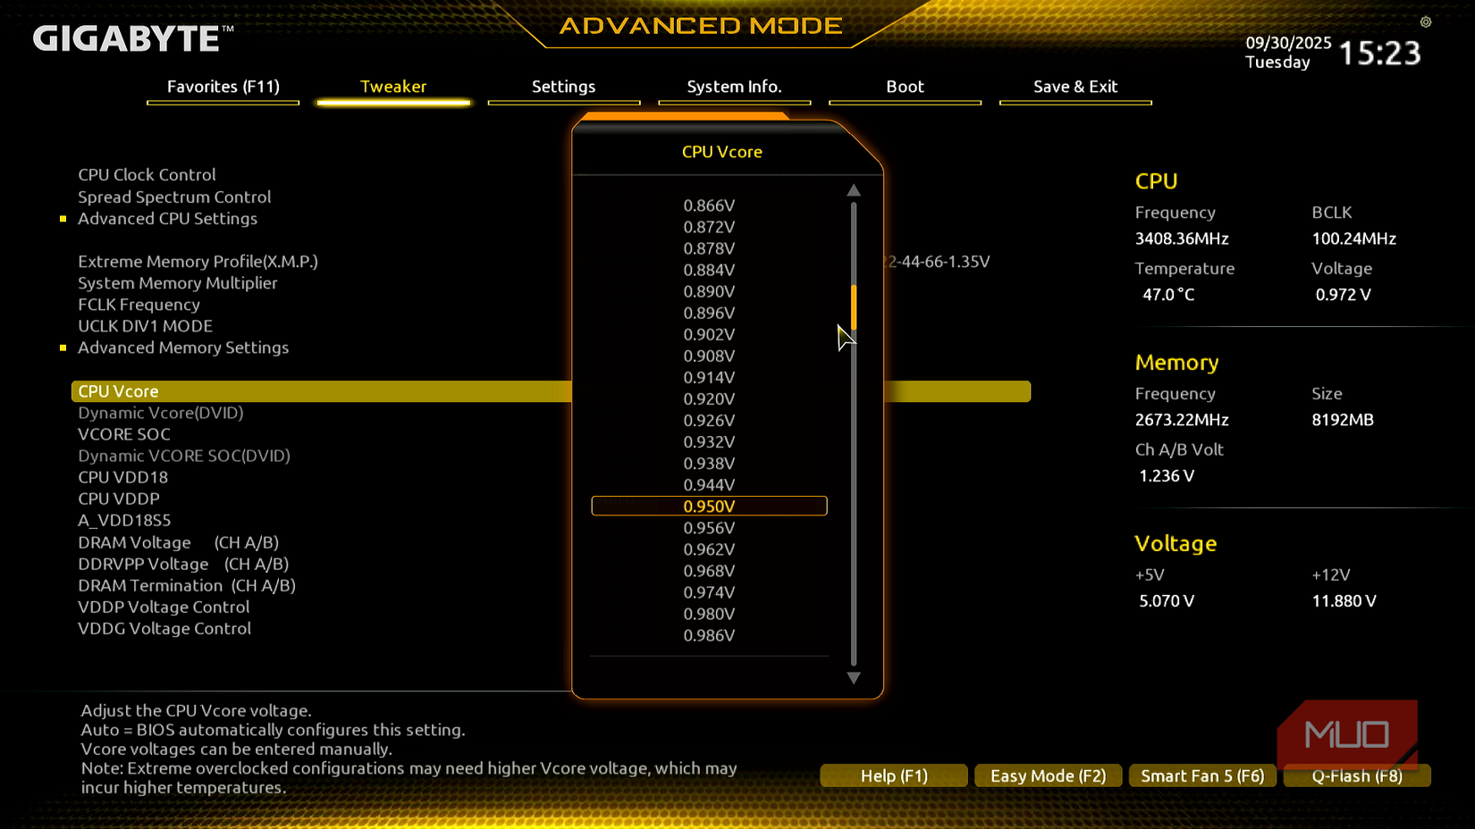This screenshot has height=829, width=1475.
Task: Select the 0.902V voltage option
Action: (x=709, y=334)
